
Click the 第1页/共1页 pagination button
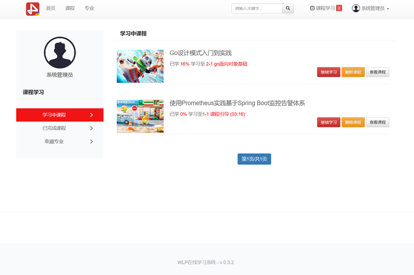[x=254, y=159]
